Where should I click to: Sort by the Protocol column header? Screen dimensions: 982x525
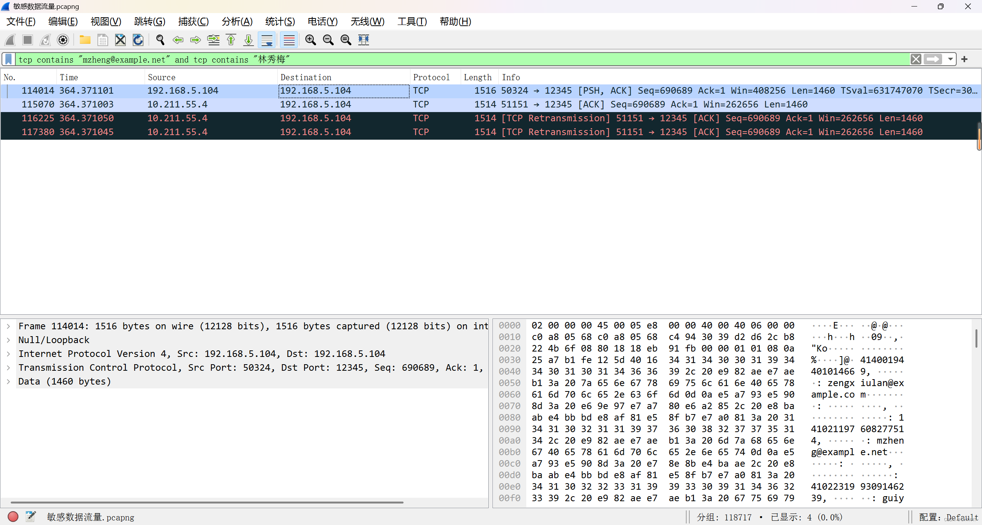coord(431,77)
